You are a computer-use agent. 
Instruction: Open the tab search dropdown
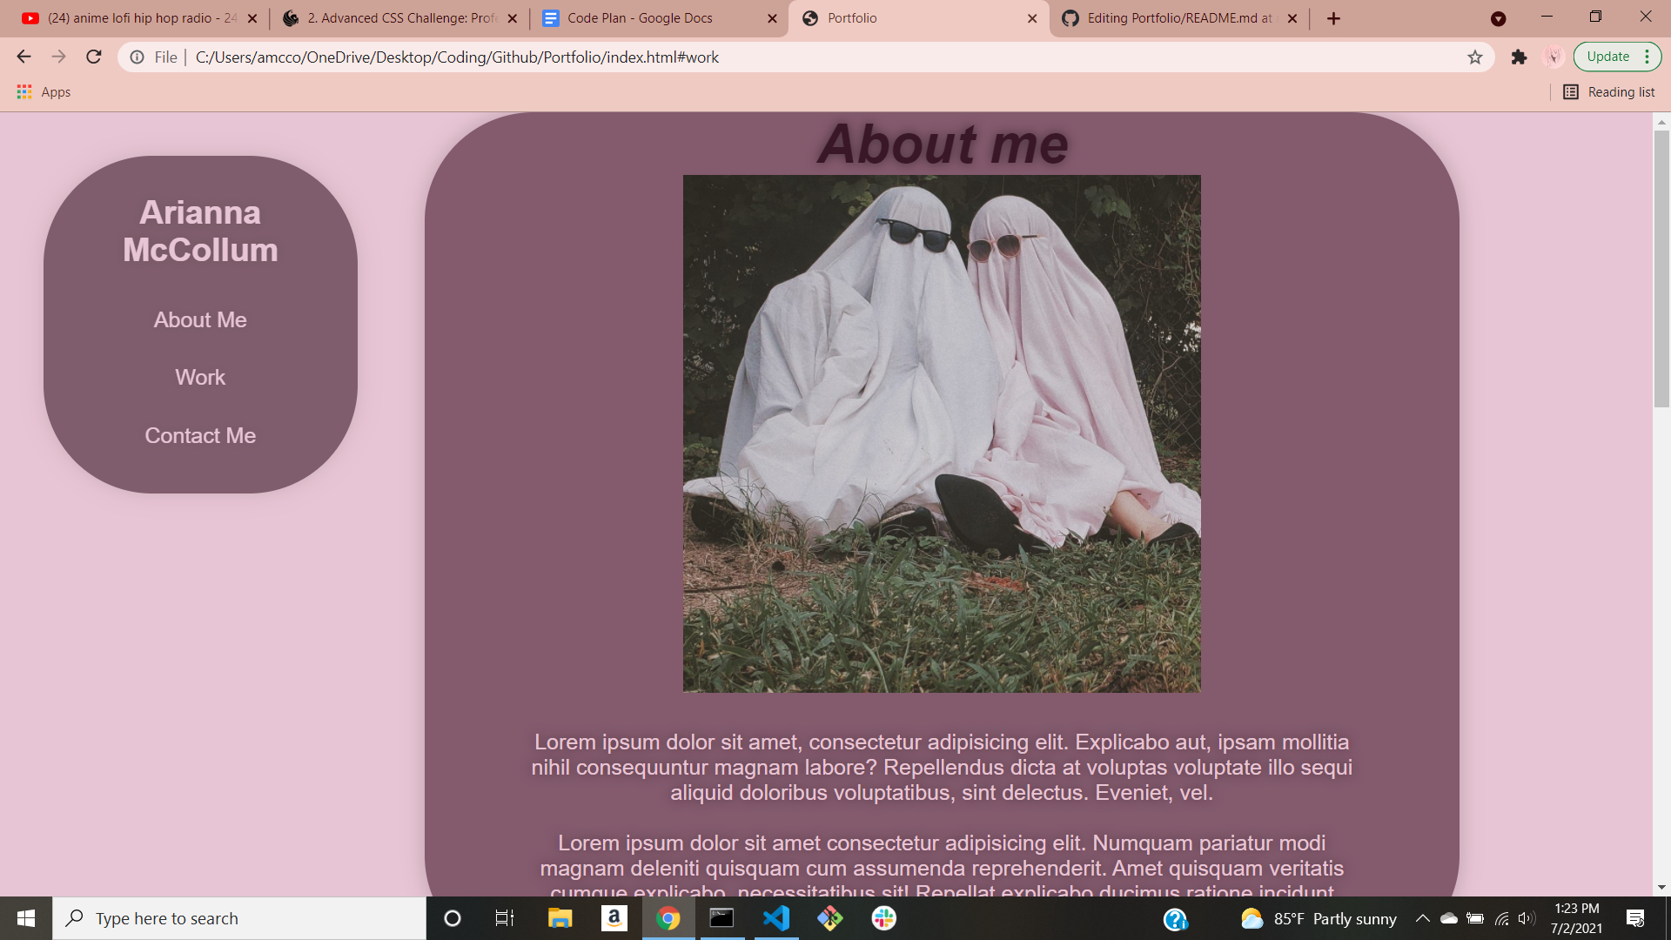[x=1498, y=18]
